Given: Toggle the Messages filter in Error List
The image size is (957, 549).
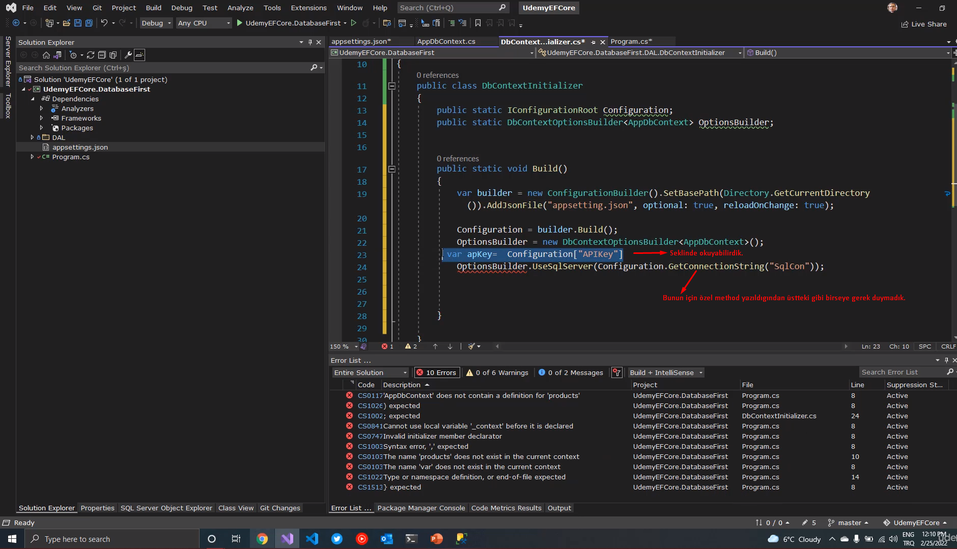Looking at the screenshot, I should 571,372.
